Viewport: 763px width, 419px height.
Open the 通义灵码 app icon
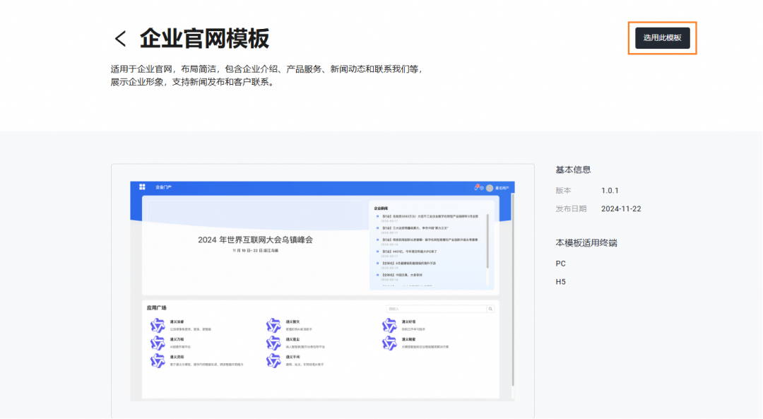click(158, 360)
